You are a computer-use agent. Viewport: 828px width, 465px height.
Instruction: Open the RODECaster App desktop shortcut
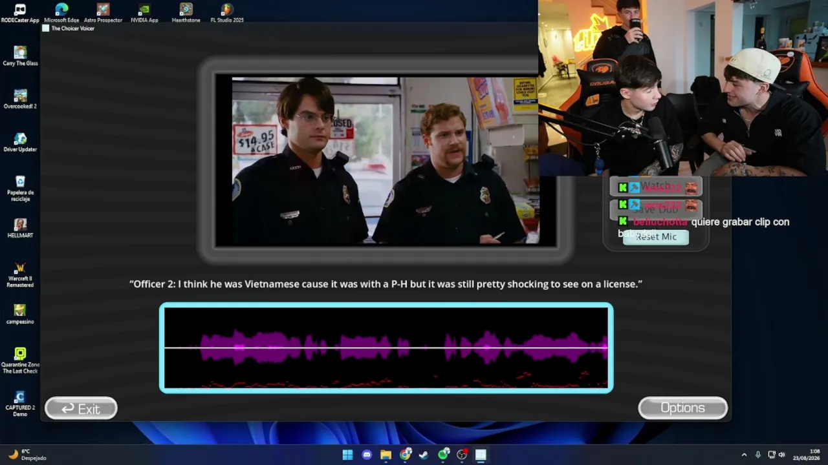(x=20, y=13)
